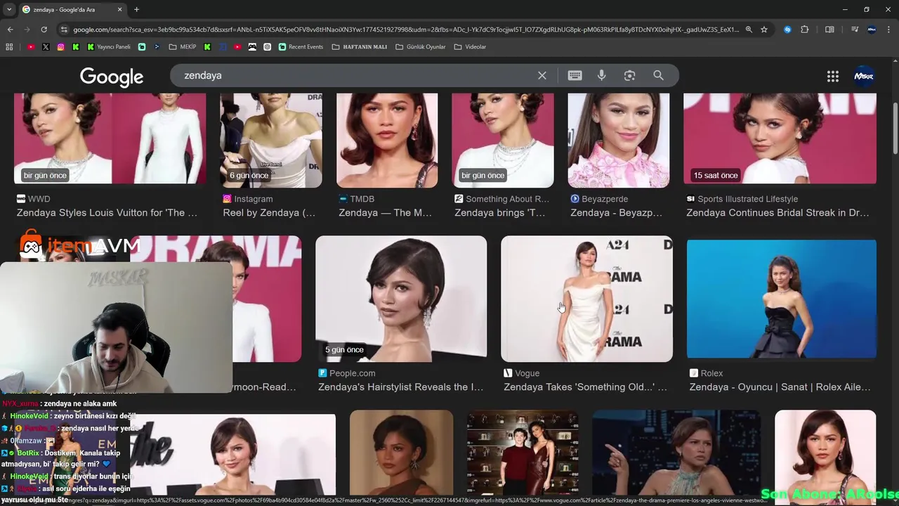Reload the current page
This screenshot has width=899, height=506.
pos(44,30)
